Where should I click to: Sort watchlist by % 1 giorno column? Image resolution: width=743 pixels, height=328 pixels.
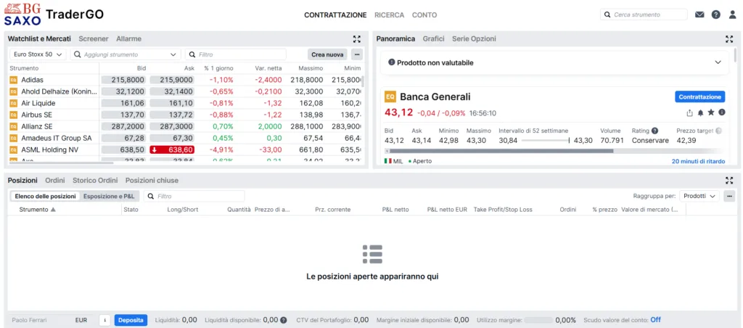[218, 68]
